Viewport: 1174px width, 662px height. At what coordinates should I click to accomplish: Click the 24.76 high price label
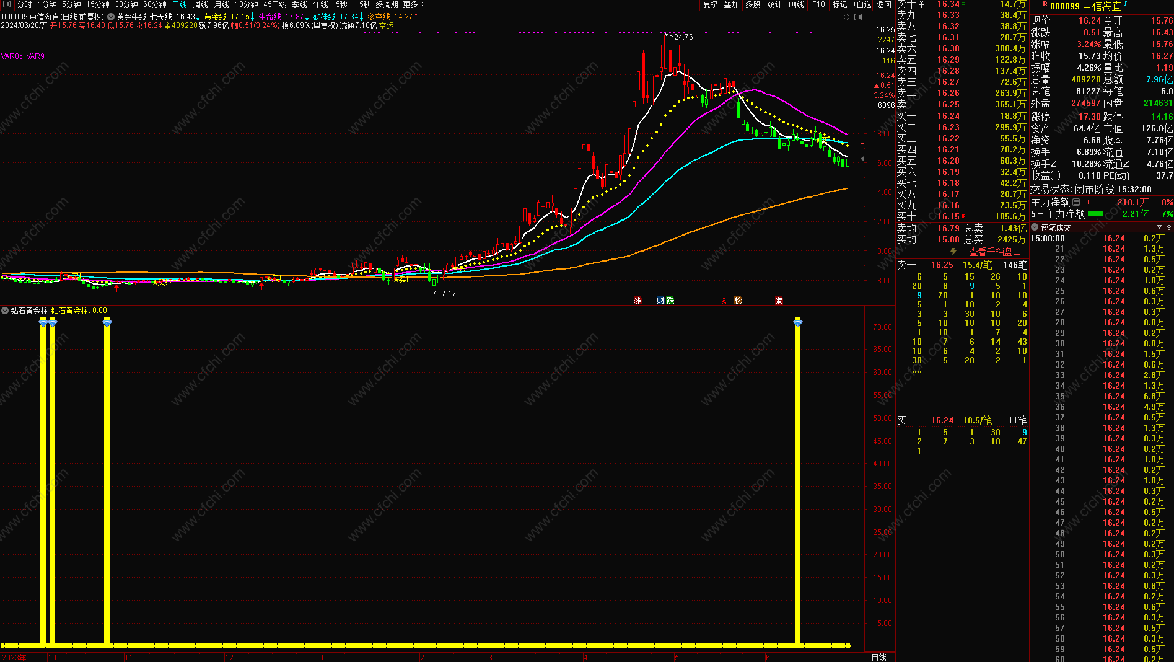[x=683, y=37]
